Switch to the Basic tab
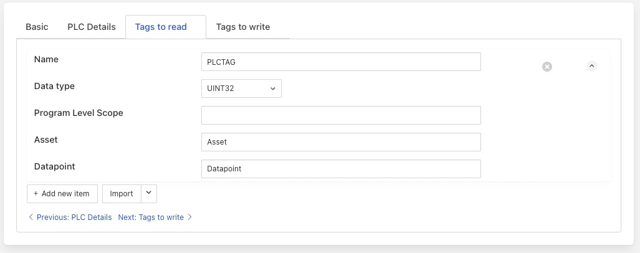640x253 pixels. point(37,27)
